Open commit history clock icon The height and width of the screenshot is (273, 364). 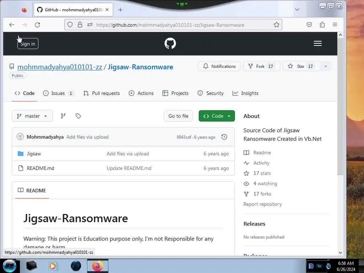(224, 137)
